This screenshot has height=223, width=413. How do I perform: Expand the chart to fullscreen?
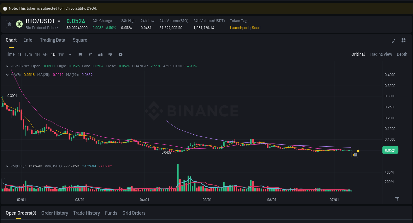point(394,40)
